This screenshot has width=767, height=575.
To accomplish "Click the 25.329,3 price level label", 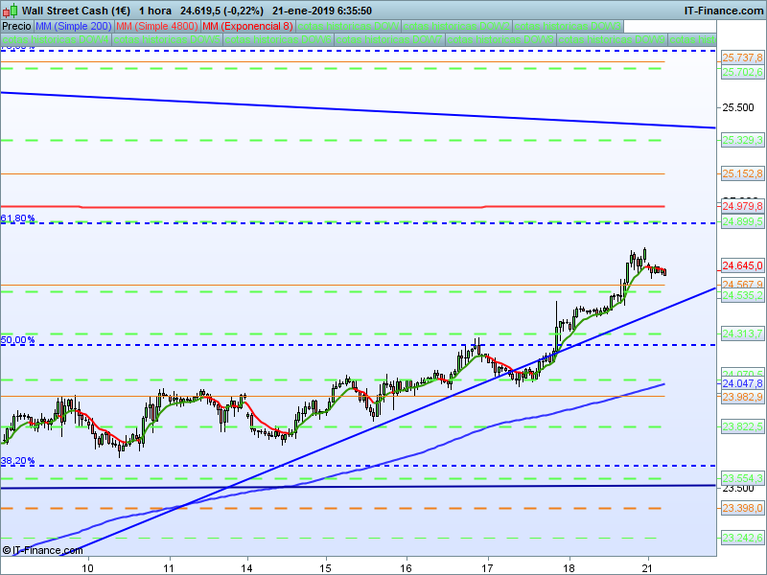I will coord(742,140).
